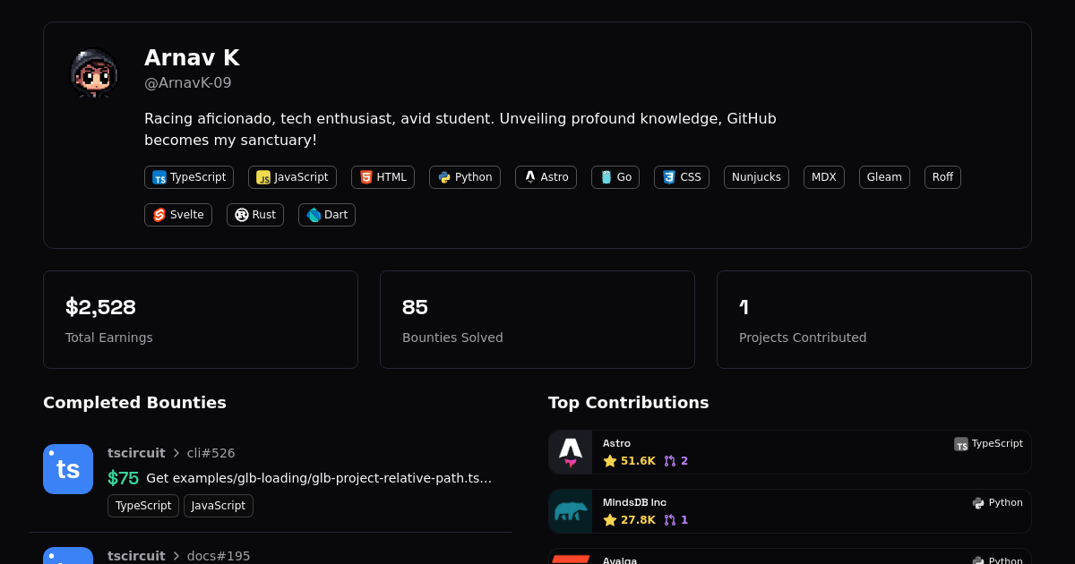The width and height of the screenshot is (1075, 564).
Task: Click the HTML5 language badge
Action: click(383, 177)
